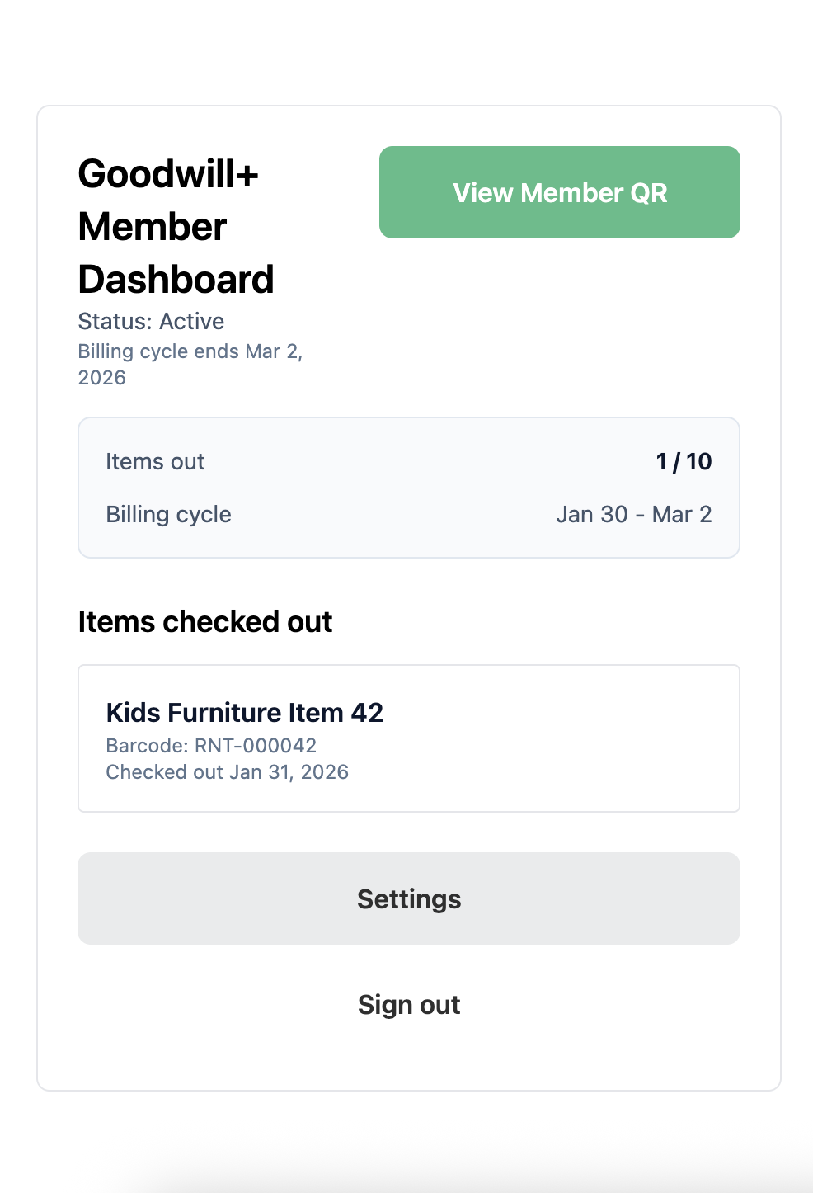Image resolution: width=813 pixels, height=1193 pixels.
Task: Click the Checked out Jan 31, 2026 date
Action: (x=227, y=771)
